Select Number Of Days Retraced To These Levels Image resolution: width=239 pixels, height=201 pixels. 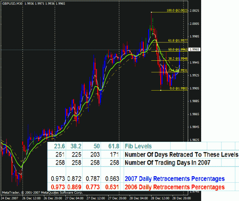tap(181, 154)
